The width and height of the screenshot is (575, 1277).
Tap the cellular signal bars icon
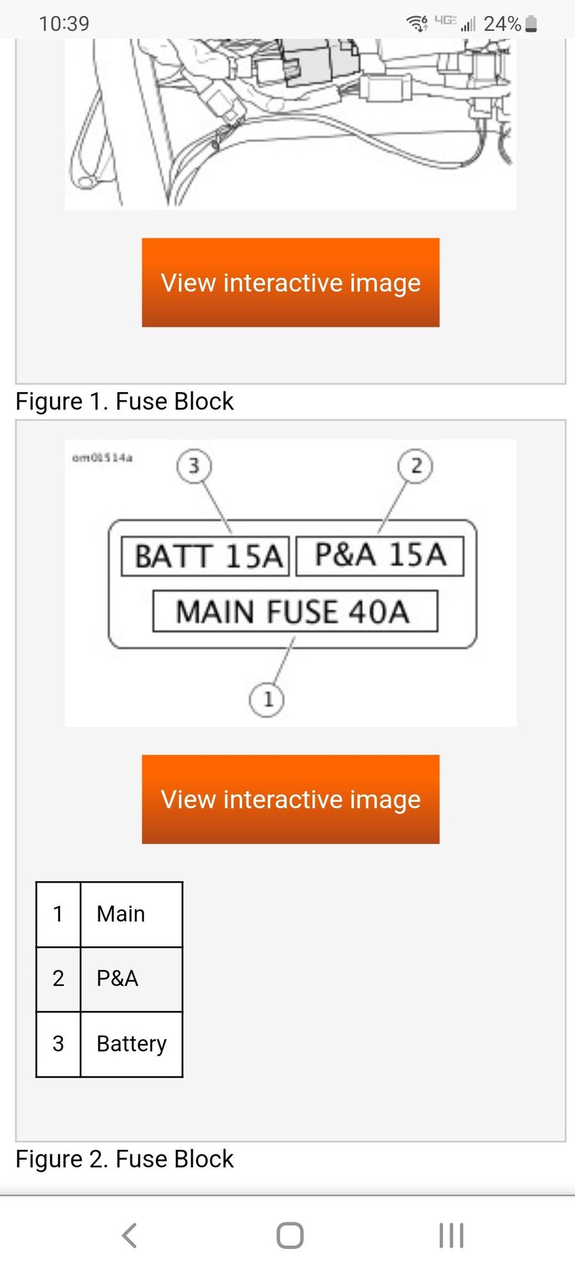(x=468, y=24)
